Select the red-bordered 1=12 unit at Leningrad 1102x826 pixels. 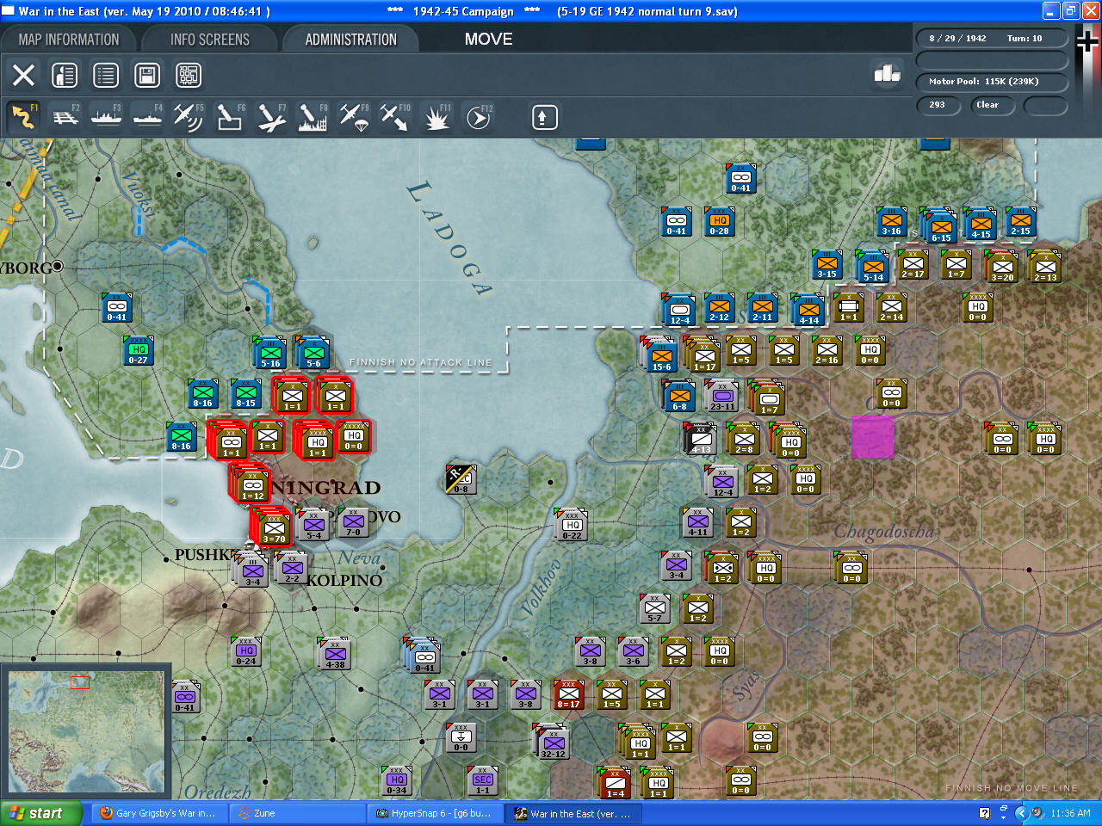[251, 483]
